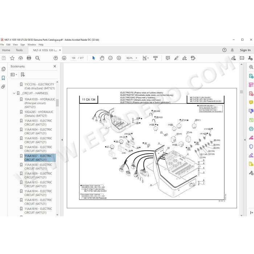Image resolution: width=254 pixels, height=254 pixels.
Task: Open right pane search magnifier tool
Action: (x=251, y=67)
